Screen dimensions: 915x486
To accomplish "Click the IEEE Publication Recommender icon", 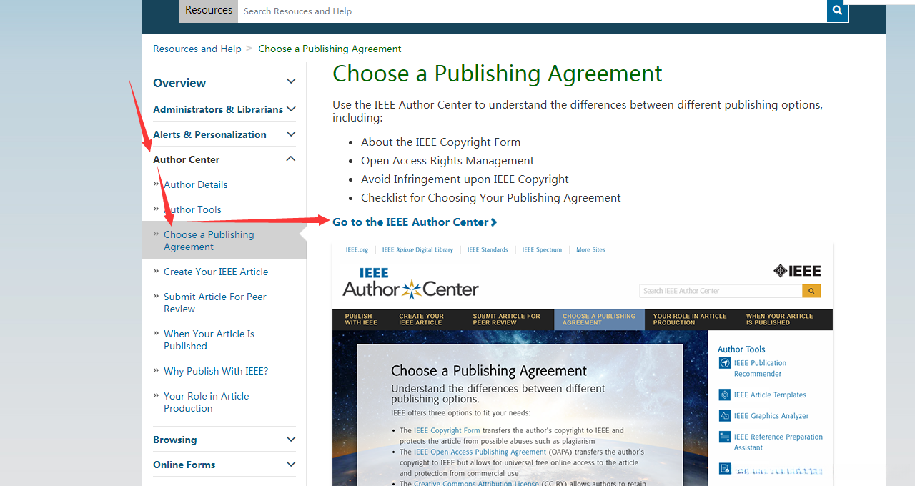I will coord(725,363).
